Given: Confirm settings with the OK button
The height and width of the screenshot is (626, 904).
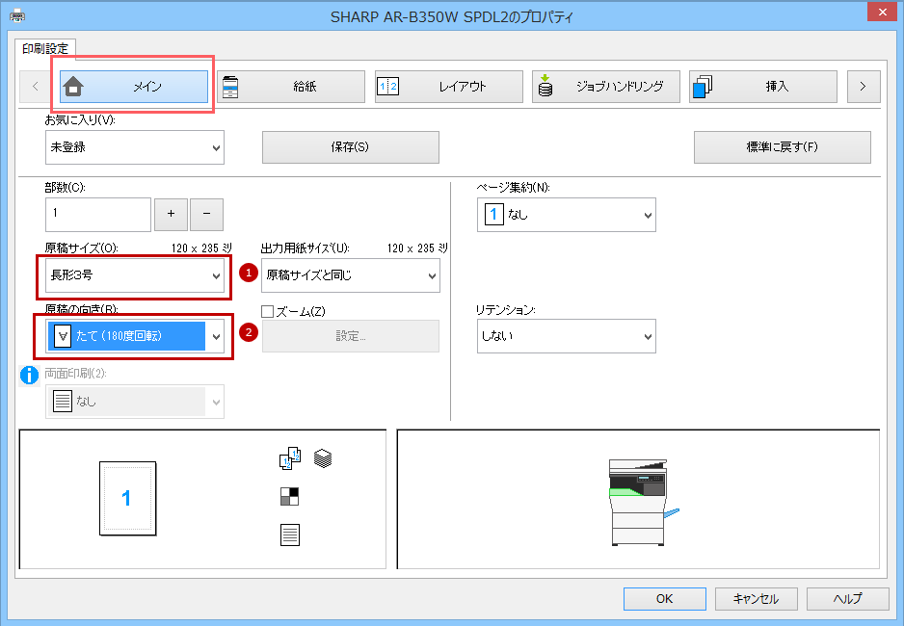Looking at the screenshot, I should click(665, 599).
